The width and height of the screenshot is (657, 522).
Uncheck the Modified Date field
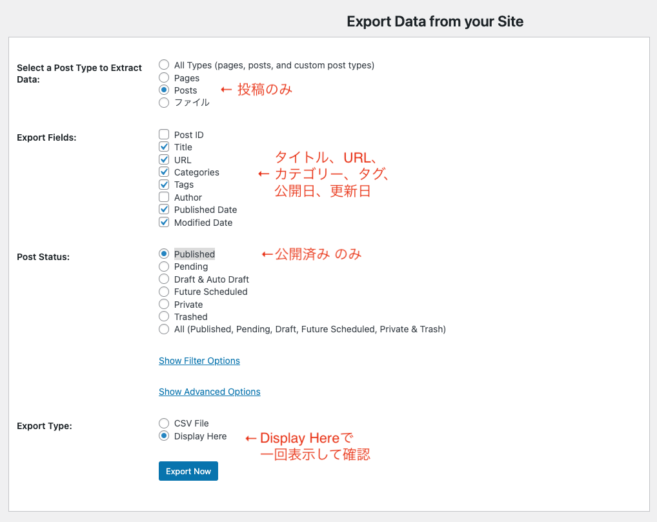tap(164, 223)
